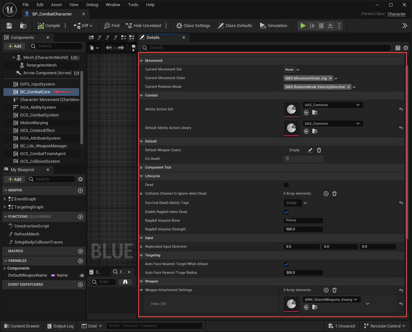
Task: Open the Asset menu
Action: [x=56, y=5]
